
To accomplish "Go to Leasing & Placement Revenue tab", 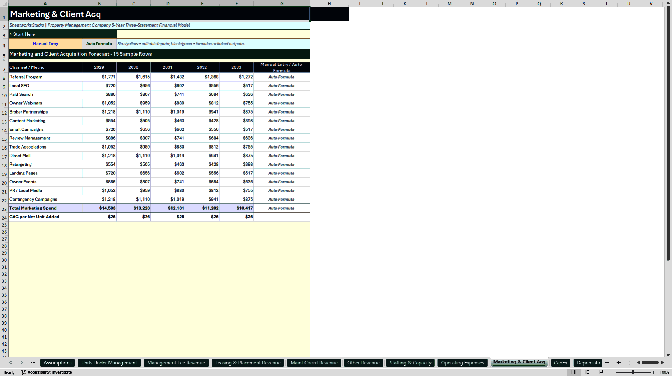I will (x=248, y=363).
